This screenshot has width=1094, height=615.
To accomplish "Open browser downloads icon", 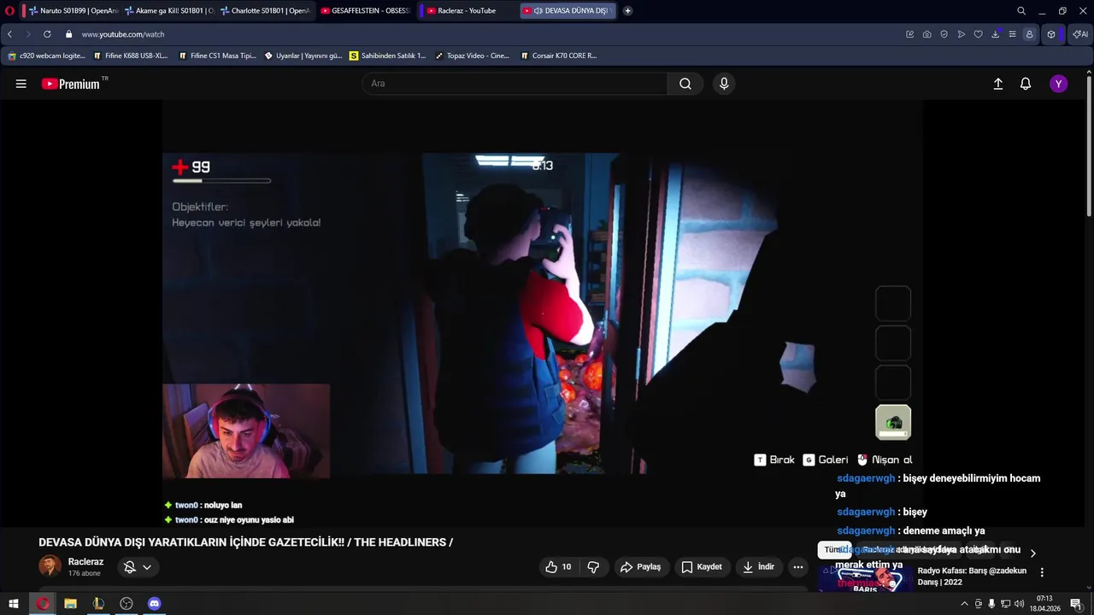I will (996, 34).
